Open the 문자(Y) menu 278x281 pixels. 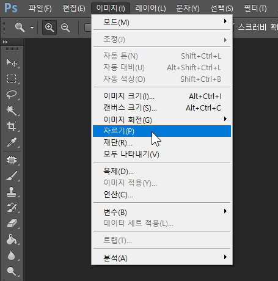pyautogui.click(x=188, y=9)
